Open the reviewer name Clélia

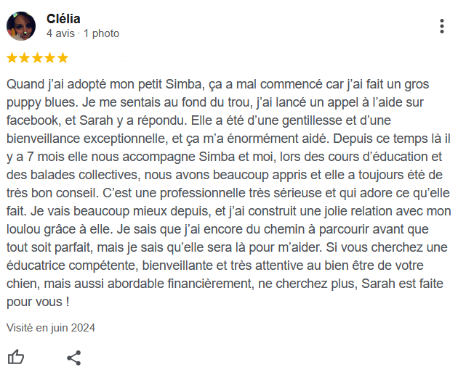(x=63, y=19)
